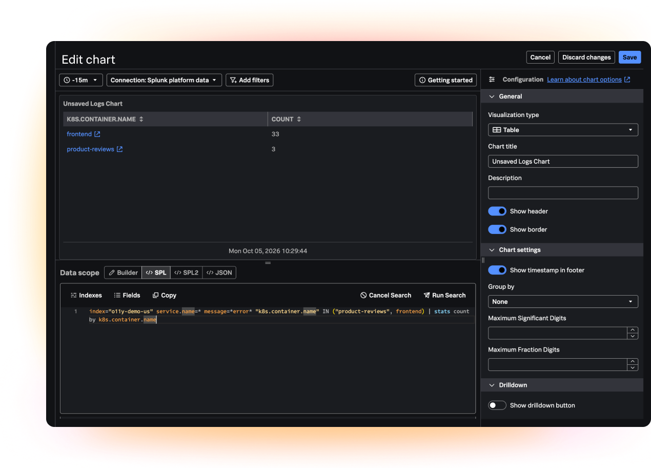Switch to the SPL2 tab
The image size is (651, 468).
coord(186,272)
